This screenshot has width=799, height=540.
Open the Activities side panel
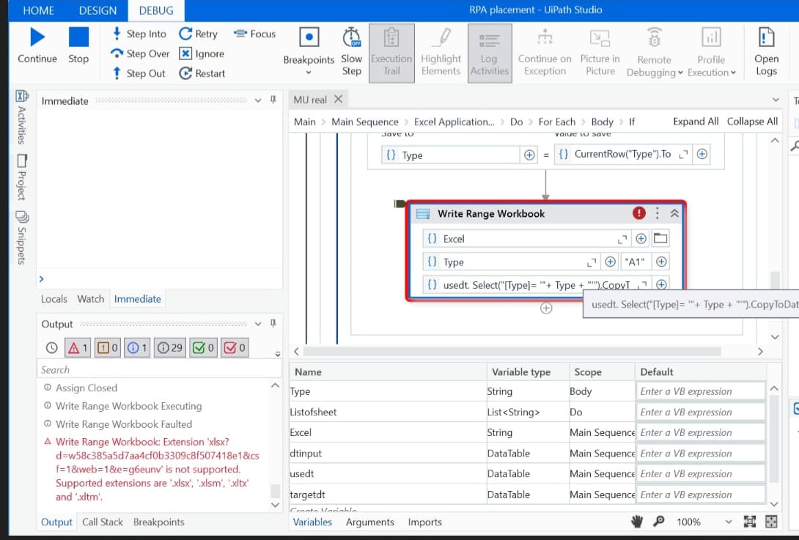21,117
